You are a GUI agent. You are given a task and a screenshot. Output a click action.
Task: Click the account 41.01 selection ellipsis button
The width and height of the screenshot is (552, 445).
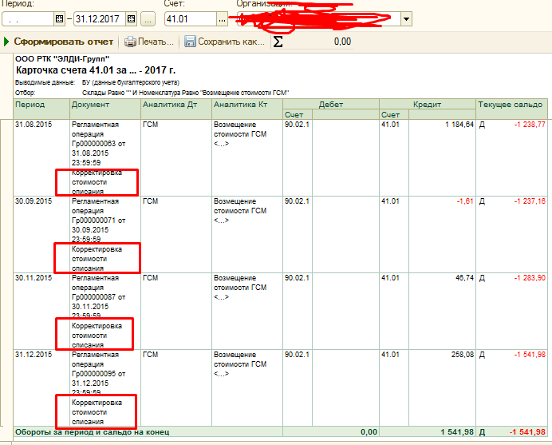pos(222,18)
